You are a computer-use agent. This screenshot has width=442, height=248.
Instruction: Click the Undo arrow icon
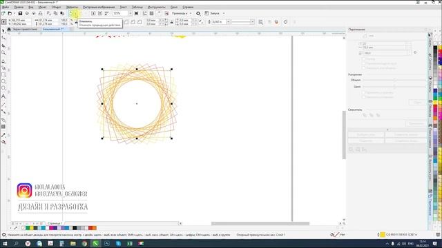70,13
